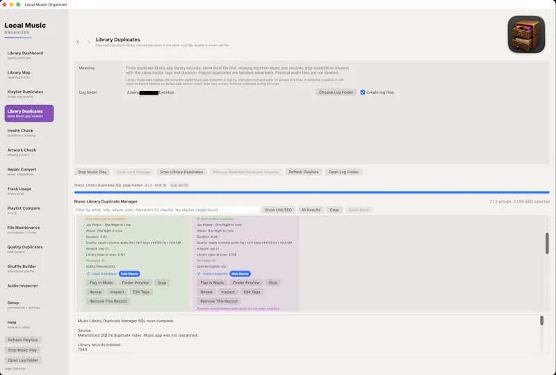This screenshot has height=375, width=556.
Task: Click the Choose Log Folder button
Action: (x=336, y=93)
